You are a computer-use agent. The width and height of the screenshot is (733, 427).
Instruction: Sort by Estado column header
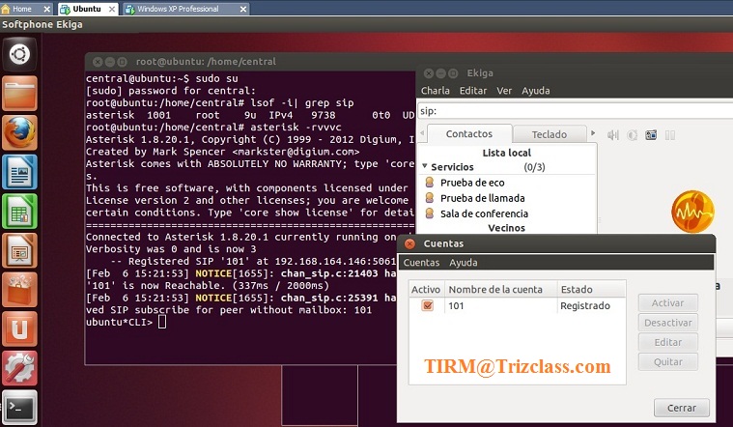[591, 289]
